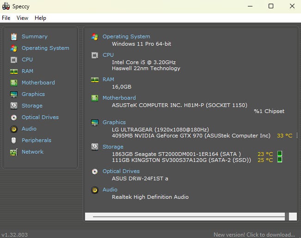Click the CPU chip icon in sidebar
This screenshot has width=301, height=238.
pos(14,60)
